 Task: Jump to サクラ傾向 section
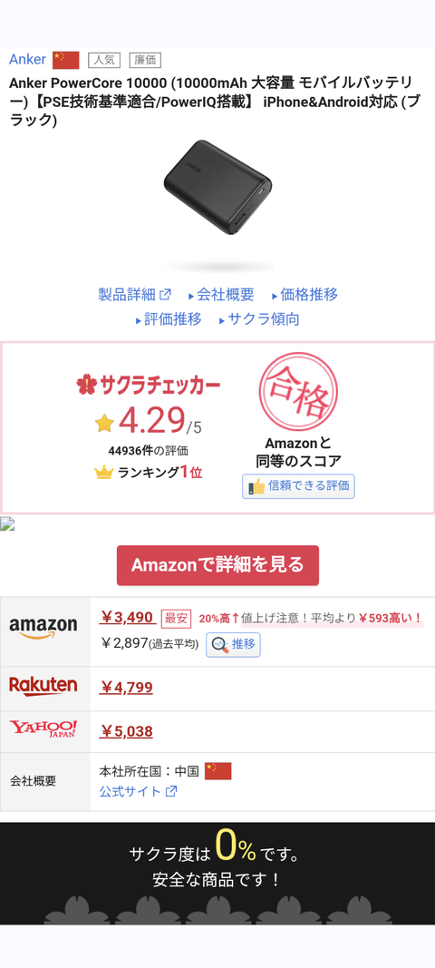pyautogui.click(x=259, y=319)
